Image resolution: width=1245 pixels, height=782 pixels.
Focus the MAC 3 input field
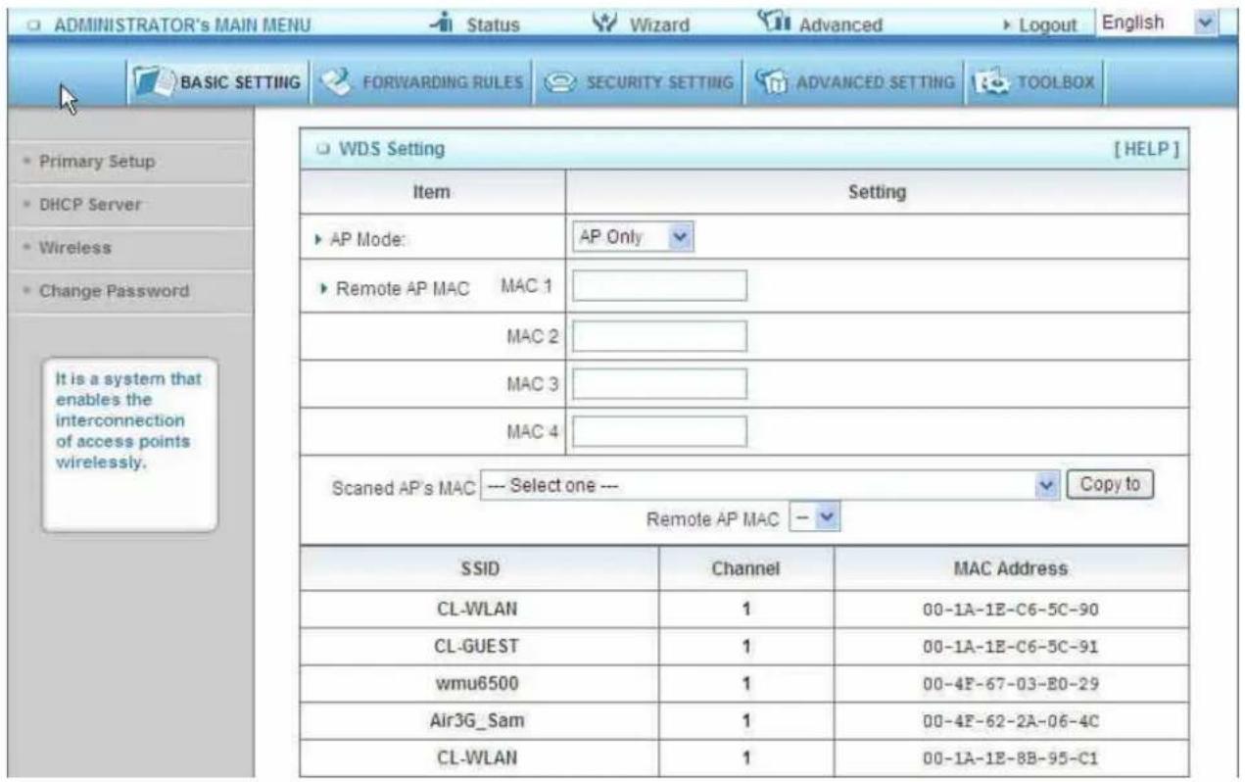pyautogui.click(x=659, y=384)
